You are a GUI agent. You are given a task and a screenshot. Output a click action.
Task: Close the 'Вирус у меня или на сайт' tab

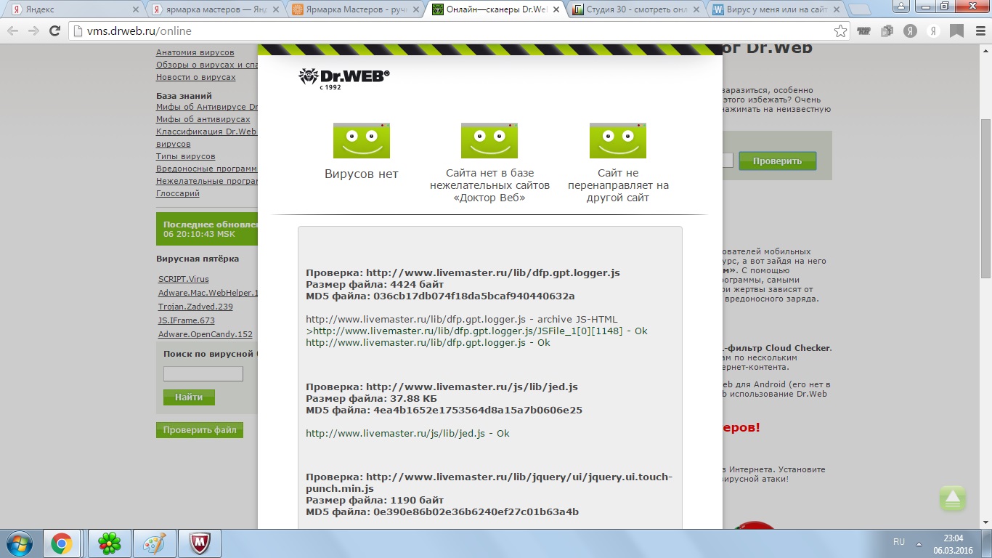837,10
